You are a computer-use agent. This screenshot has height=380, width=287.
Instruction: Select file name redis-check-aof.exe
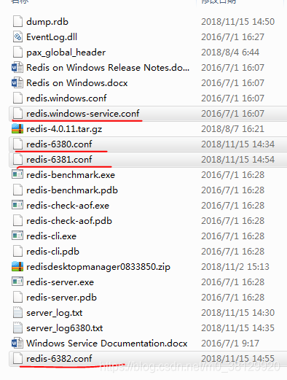(68, 206)
